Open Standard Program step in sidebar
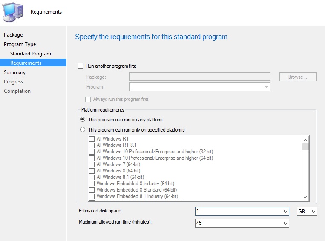Viewport: 325px width, 241px height. pos(31,54)
